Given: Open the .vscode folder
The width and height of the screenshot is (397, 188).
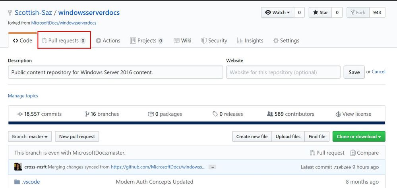Looking at the screenshot, I should 31,182.
